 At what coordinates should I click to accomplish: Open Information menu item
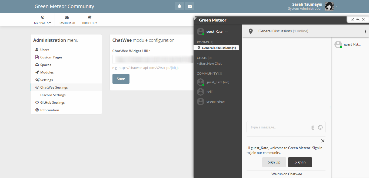click(66, 110)
